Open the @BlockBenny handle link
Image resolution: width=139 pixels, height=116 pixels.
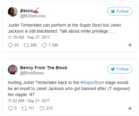32,73
